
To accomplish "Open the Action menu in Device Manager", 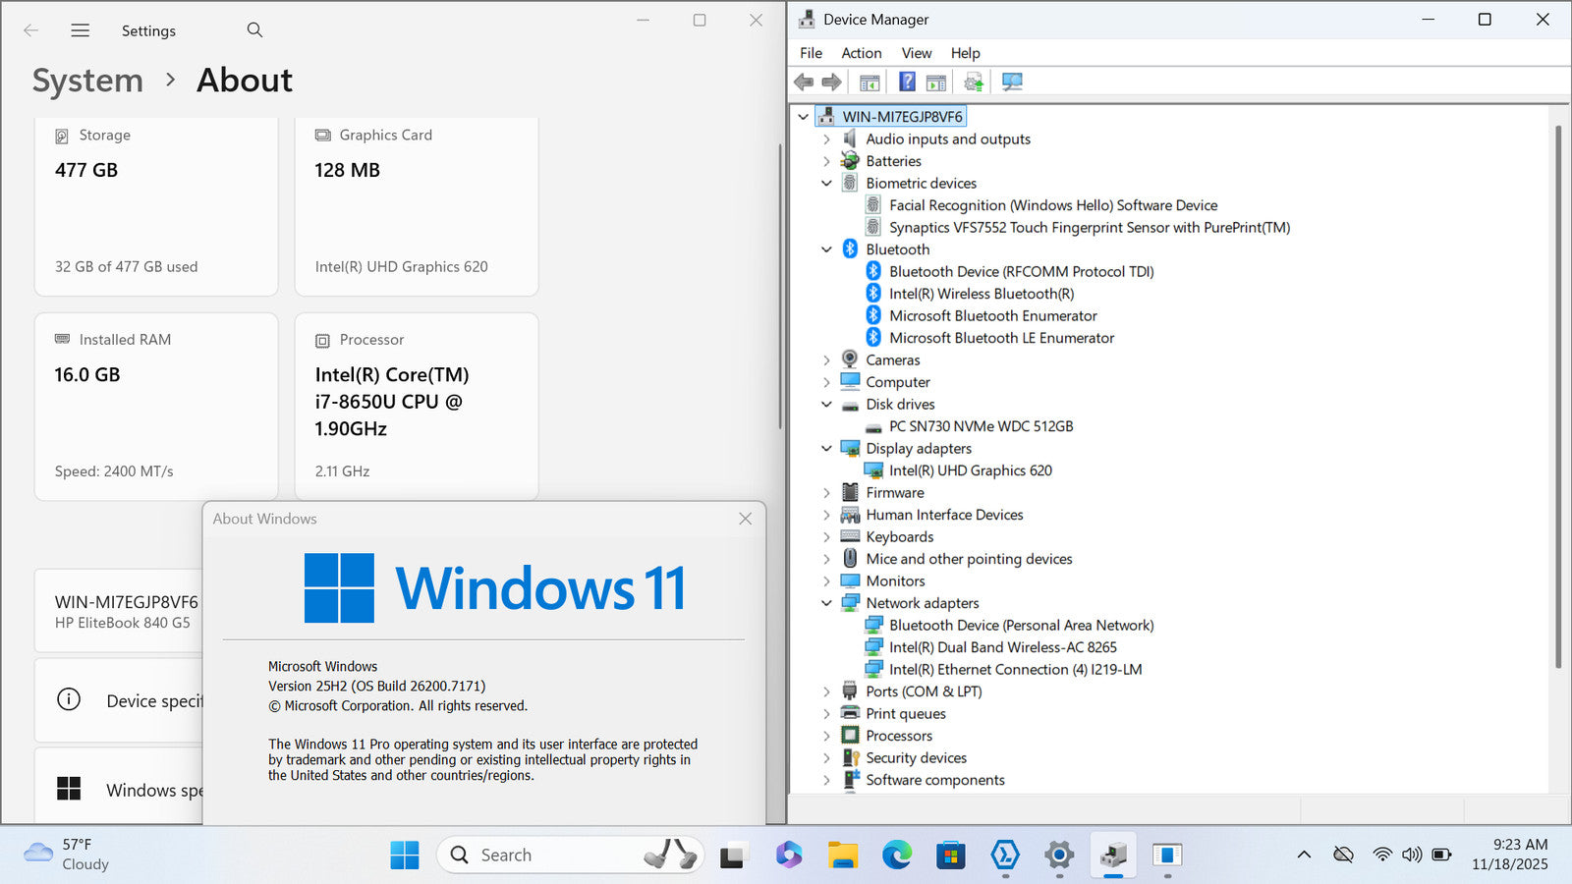I will tap(861, 53).
